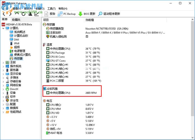The height and width of the screenshot is (140, 195).
Task: Open the 收藏(O) menu
Action: (x=40, y=9)
